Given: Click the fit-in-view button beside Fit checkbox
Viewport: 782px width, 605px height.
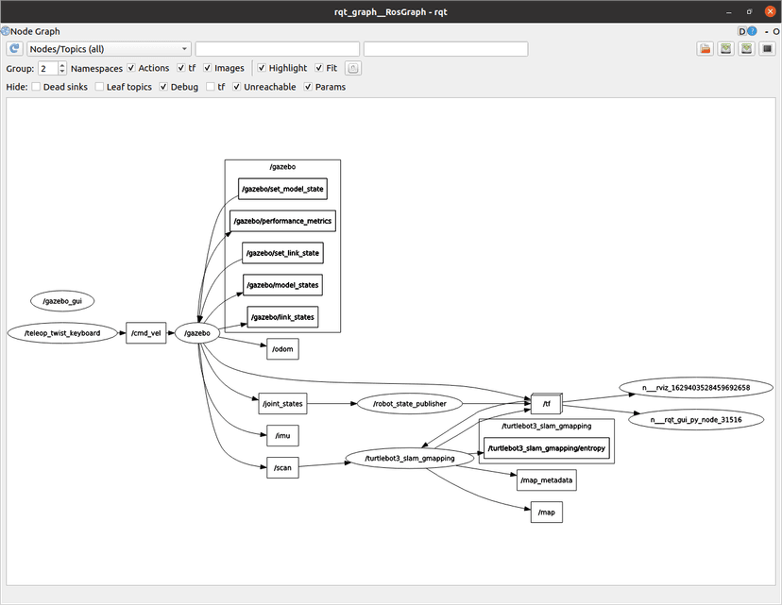Looking at the screenshot, I should click(352, 68).
